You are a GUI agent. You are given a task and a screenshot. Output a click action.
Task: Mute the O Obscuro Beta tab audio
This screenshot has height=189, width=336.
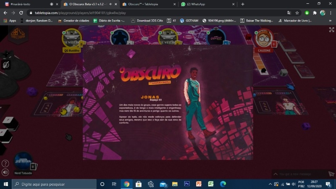[x=110, y=4]
